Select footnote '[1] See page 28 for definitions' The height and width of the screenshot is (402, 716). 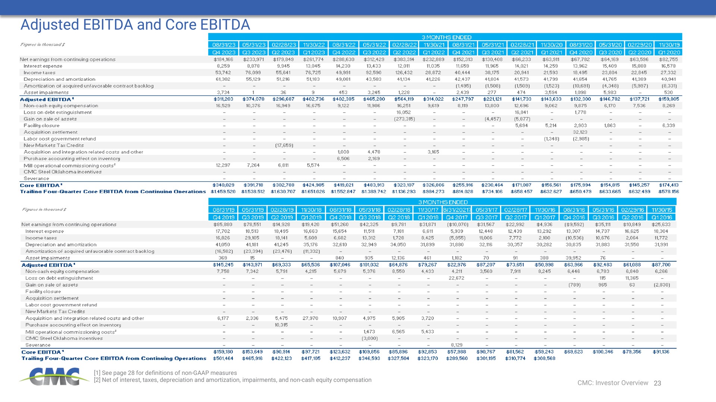166,373
